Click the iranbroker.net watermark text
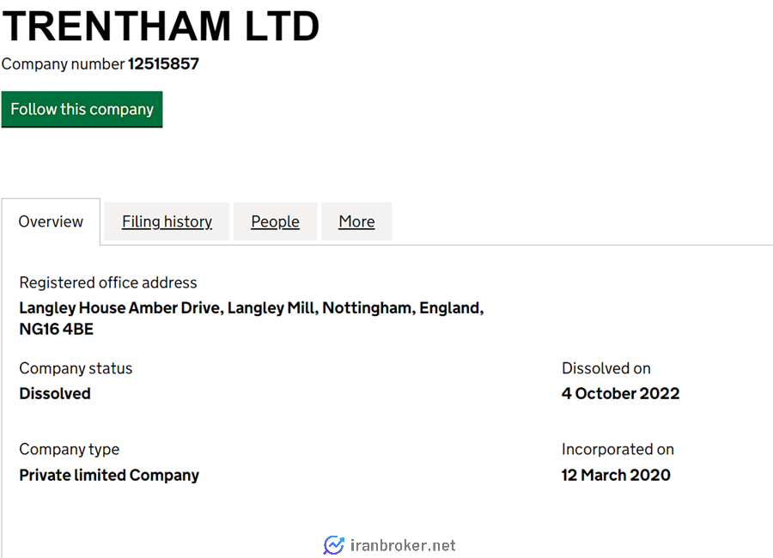Viewport: 773px width, 558px height. 403,545
